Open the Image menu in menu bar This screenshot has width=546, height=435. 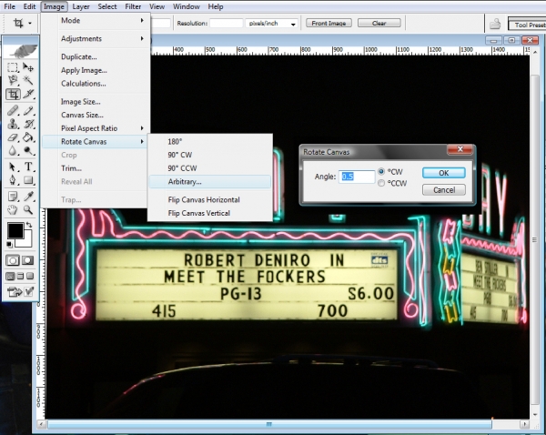click(54, 6)
